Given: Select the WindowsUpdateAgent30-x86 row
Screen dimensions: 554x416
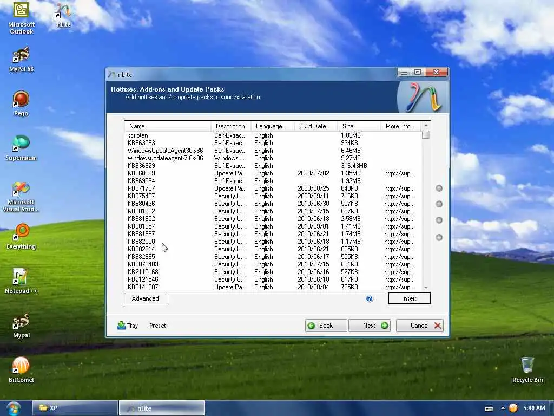Looking at the screenshot, I should pos(273,151).
